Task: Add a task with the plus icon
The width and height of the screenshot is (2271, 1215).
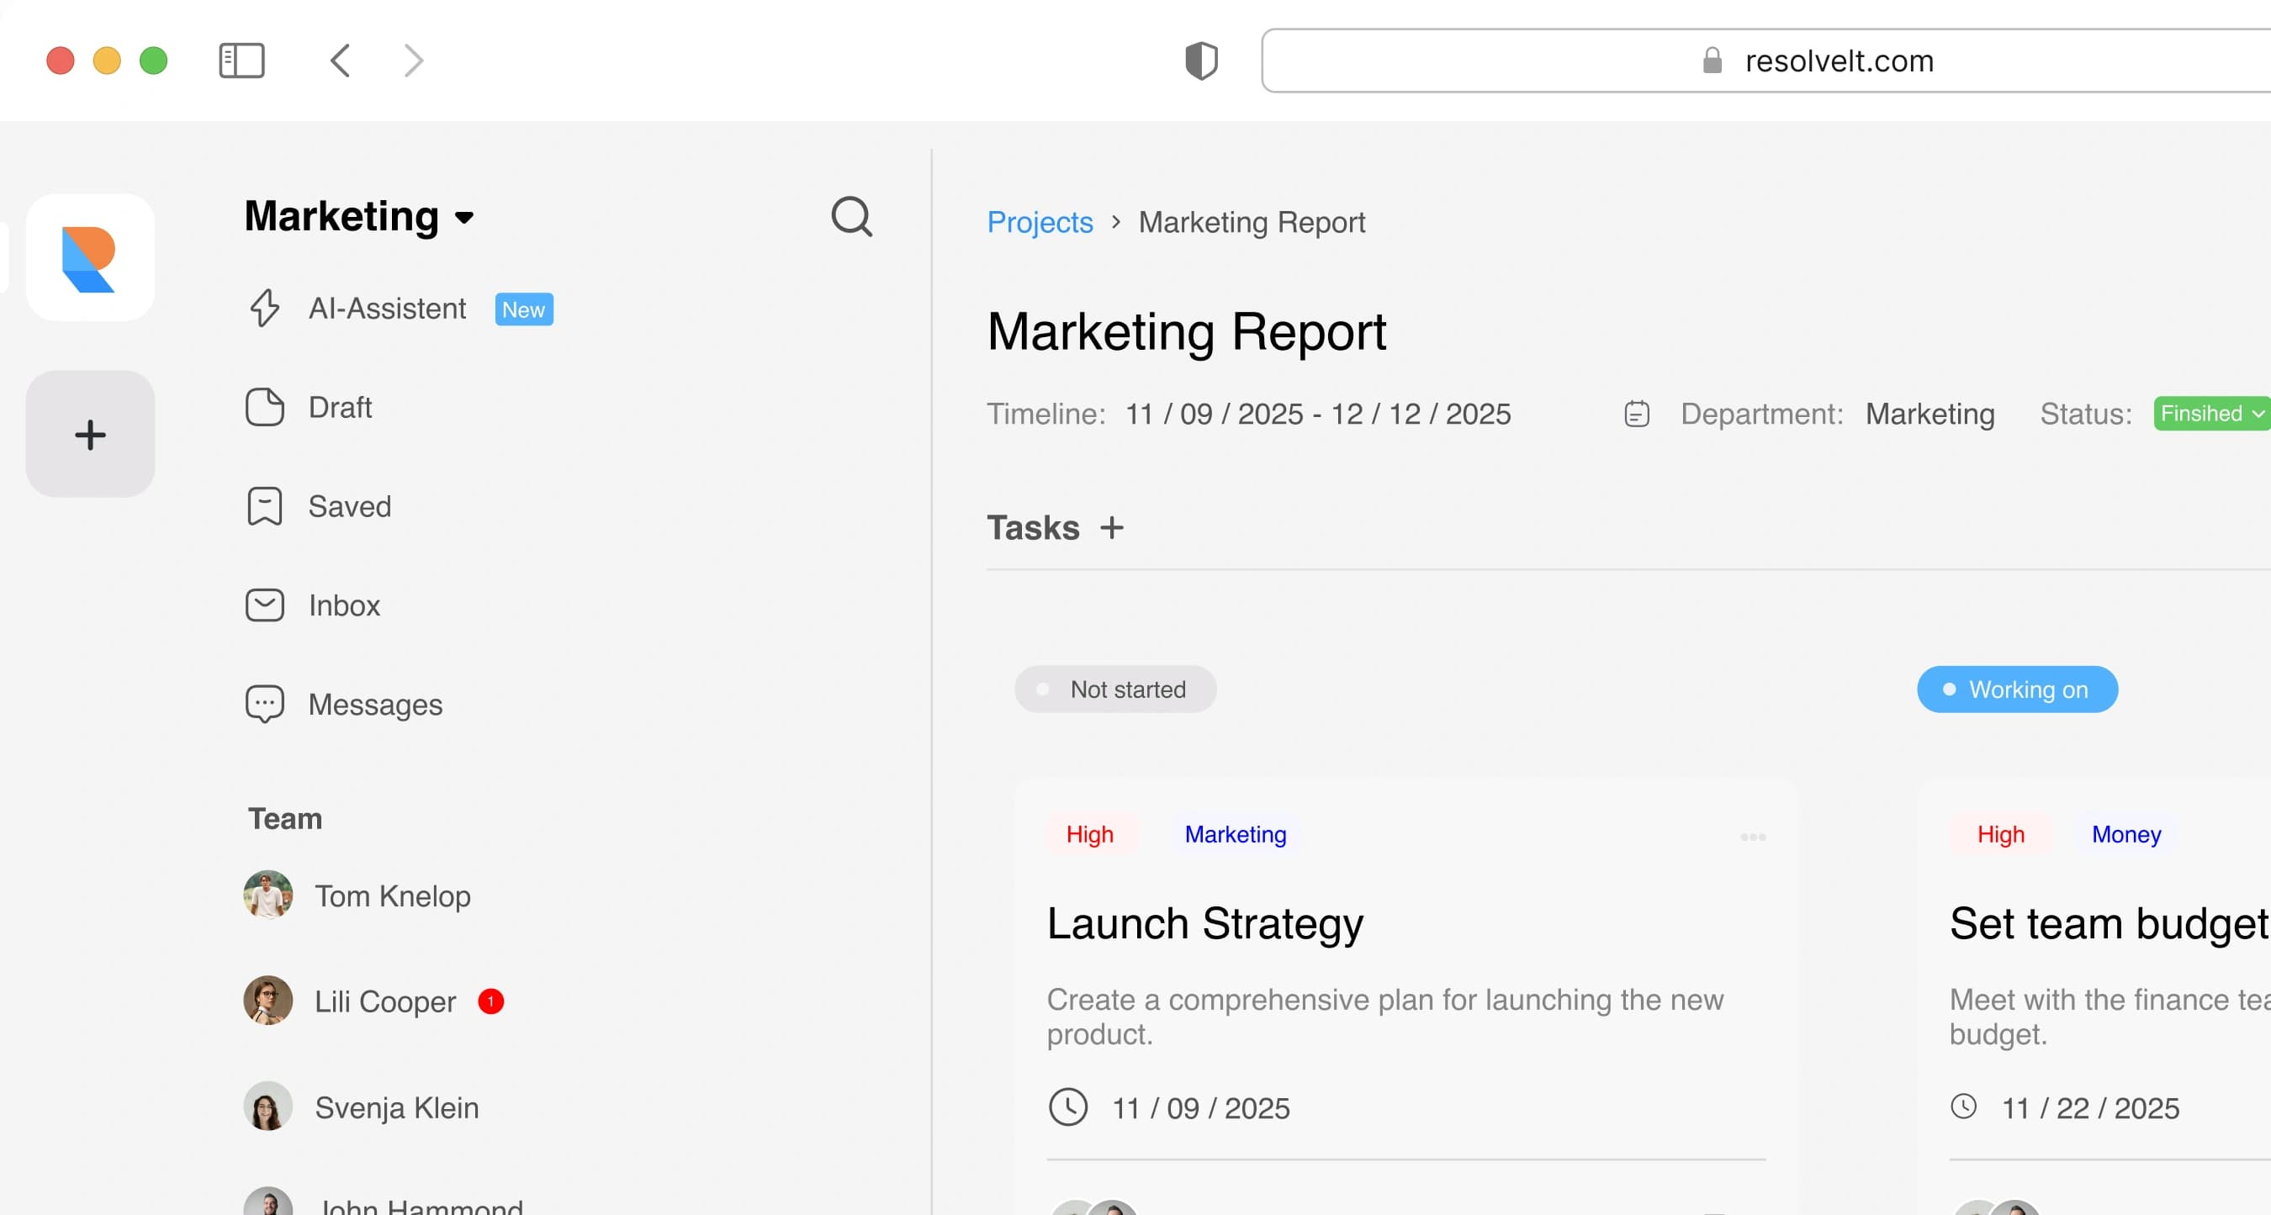Action: click(1112, 528)
